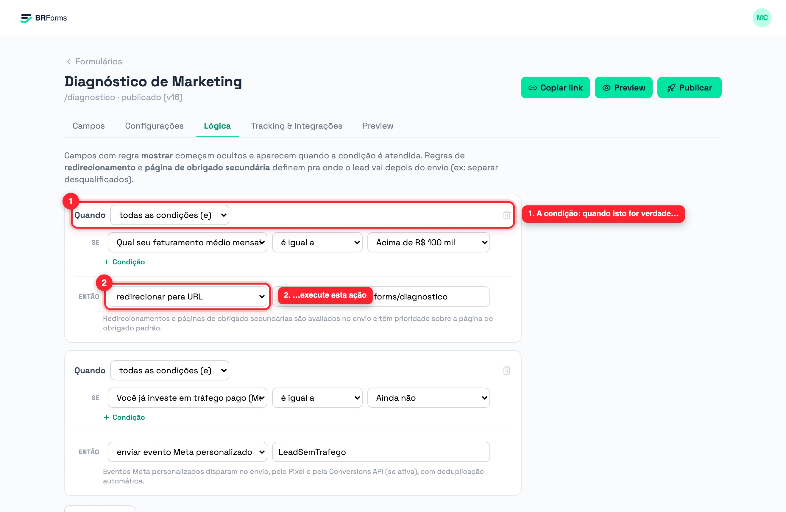Switch to Tracking & Integrações tab
Image resolution: width=786 pixels, height=512 pixels.
[x=297, y=126]
